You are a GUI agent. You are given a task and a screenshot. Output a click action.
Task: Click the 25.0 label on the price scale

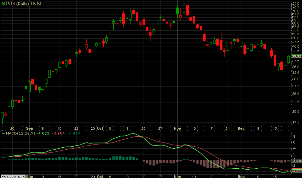click(x=296, y=94)
